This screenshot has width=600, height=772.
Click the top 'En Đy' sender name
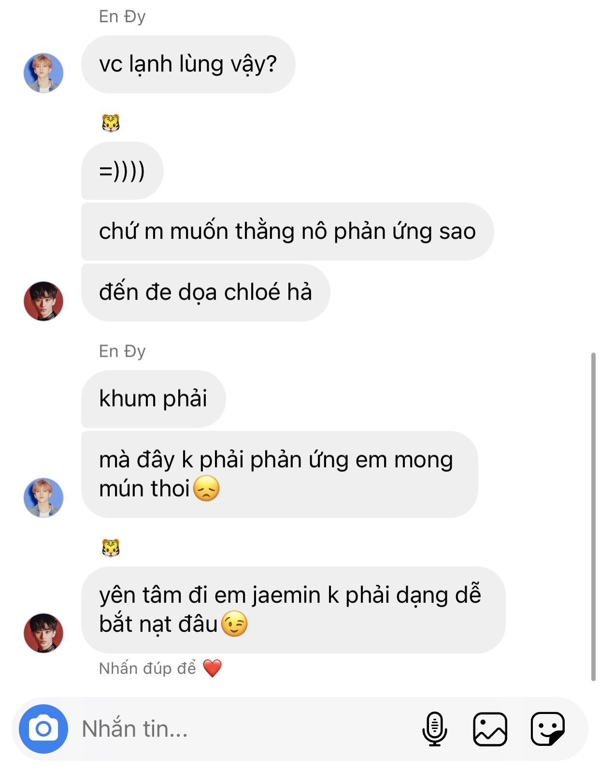coord(122,16)
